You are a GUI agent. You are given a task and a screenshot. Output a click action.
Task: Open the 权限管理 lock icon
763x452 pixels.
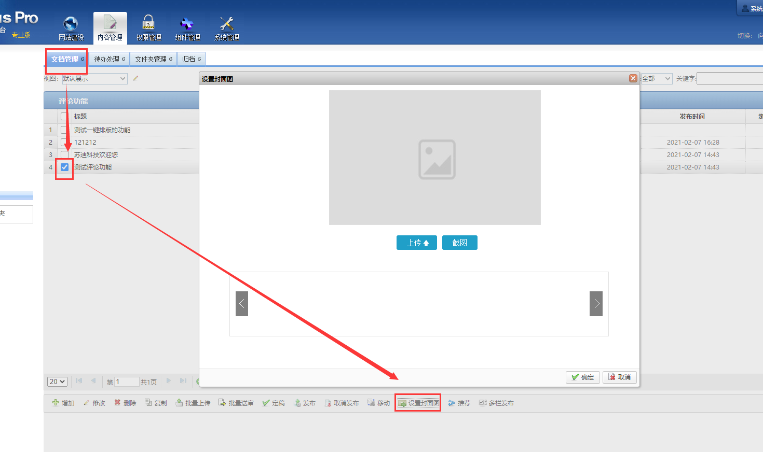148,24
